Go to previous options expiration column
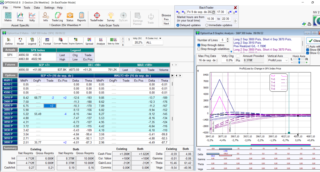The width and height of the screenshot is (320, 172). click(x=177, y=75)
